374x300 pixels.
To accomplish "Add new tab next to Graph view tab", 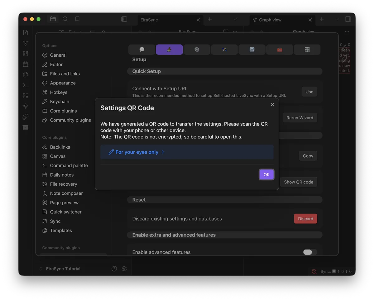I will click(322, 19).
